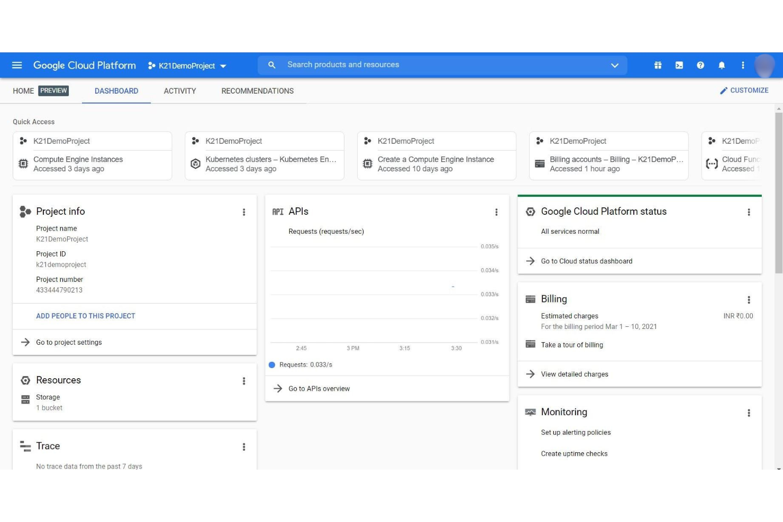View notifications via the bell icon
The width and height of the screenshot is (783, 522).
point(722,65)
